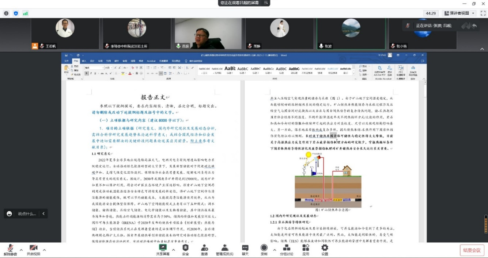
Task: Toggle full screen mode icon at top right
Action: click(x=483, y=13)
